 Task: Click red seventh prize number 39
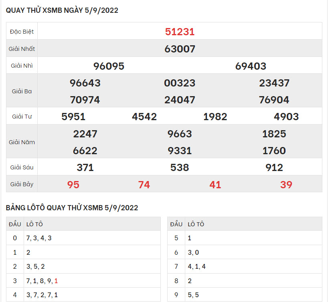[x=286, y=185]
